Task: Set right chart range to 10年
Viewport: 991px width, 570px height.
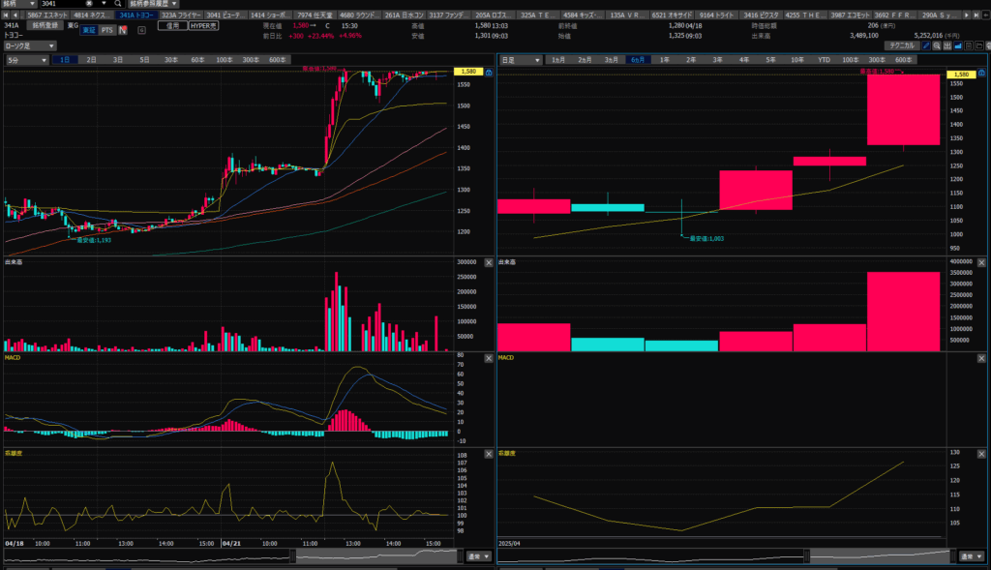Action: [x=797, y=60]
